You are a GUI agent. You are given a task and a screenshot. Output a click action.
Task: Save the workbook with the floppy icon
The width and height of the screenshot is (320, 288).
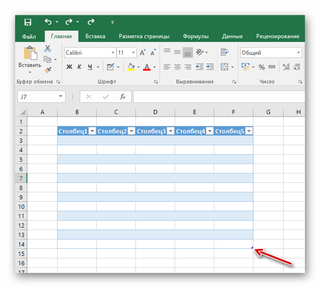click(x=28, y=22)
